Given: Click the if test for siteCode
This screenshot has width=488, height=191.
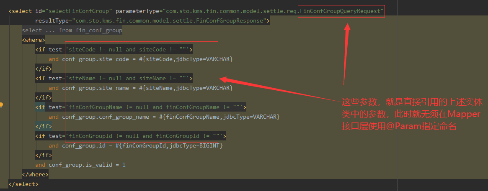Looking at the screenshot, I should 114,50.
